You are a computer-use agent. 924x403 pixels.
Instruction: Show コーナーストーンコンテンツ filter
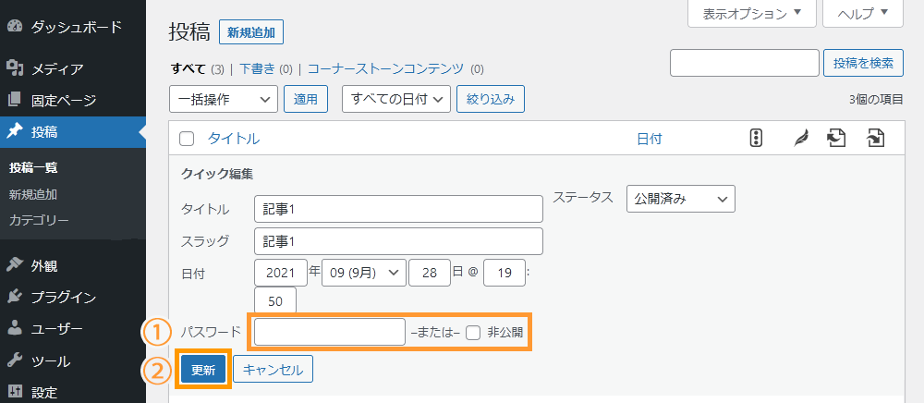click(385, 69)
